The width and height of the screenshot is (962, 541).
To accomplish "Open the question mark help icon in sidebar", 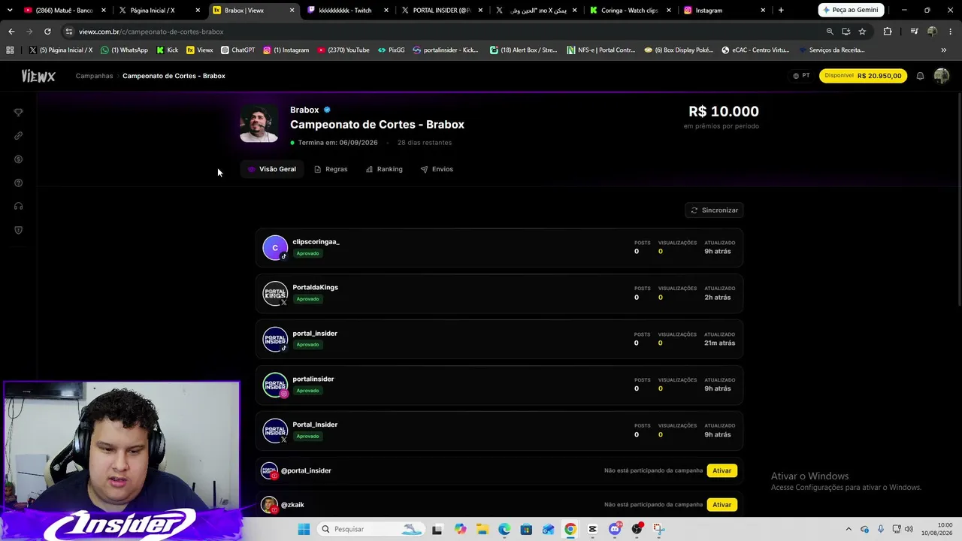I will (19, 183).
